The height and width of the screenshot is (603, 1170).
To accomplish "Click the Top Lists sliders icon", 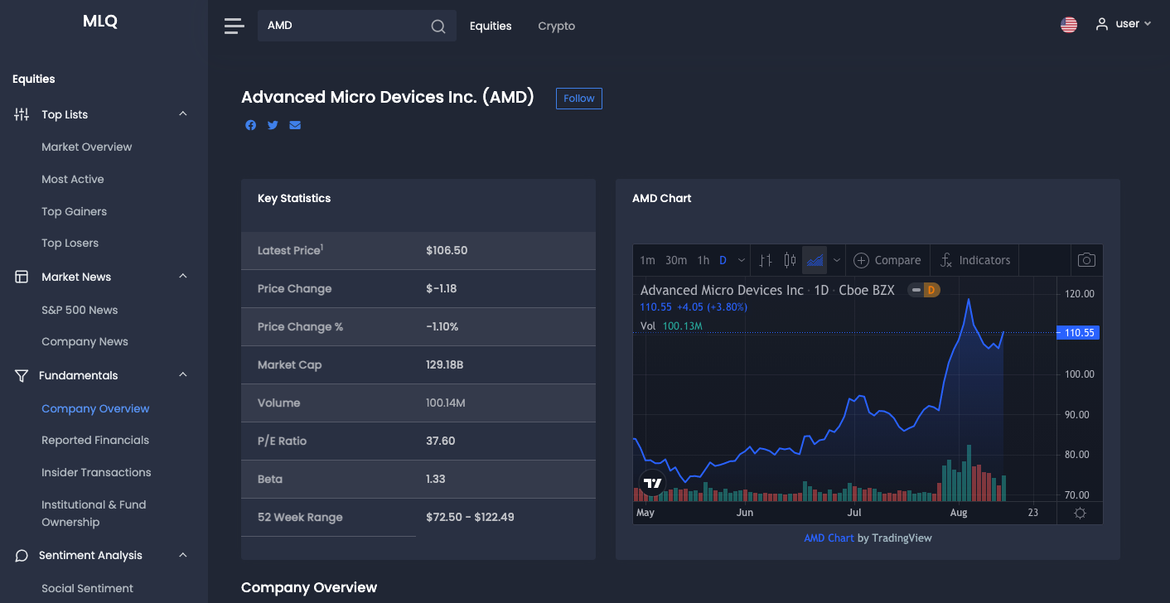I will pyautogui.click(x=22, y=114).
